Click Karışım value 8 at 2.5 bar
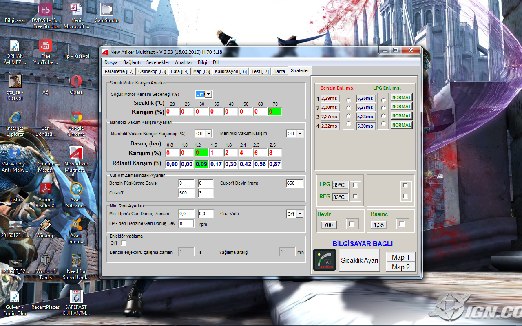 pyautogui.click(x=275, y=153)
